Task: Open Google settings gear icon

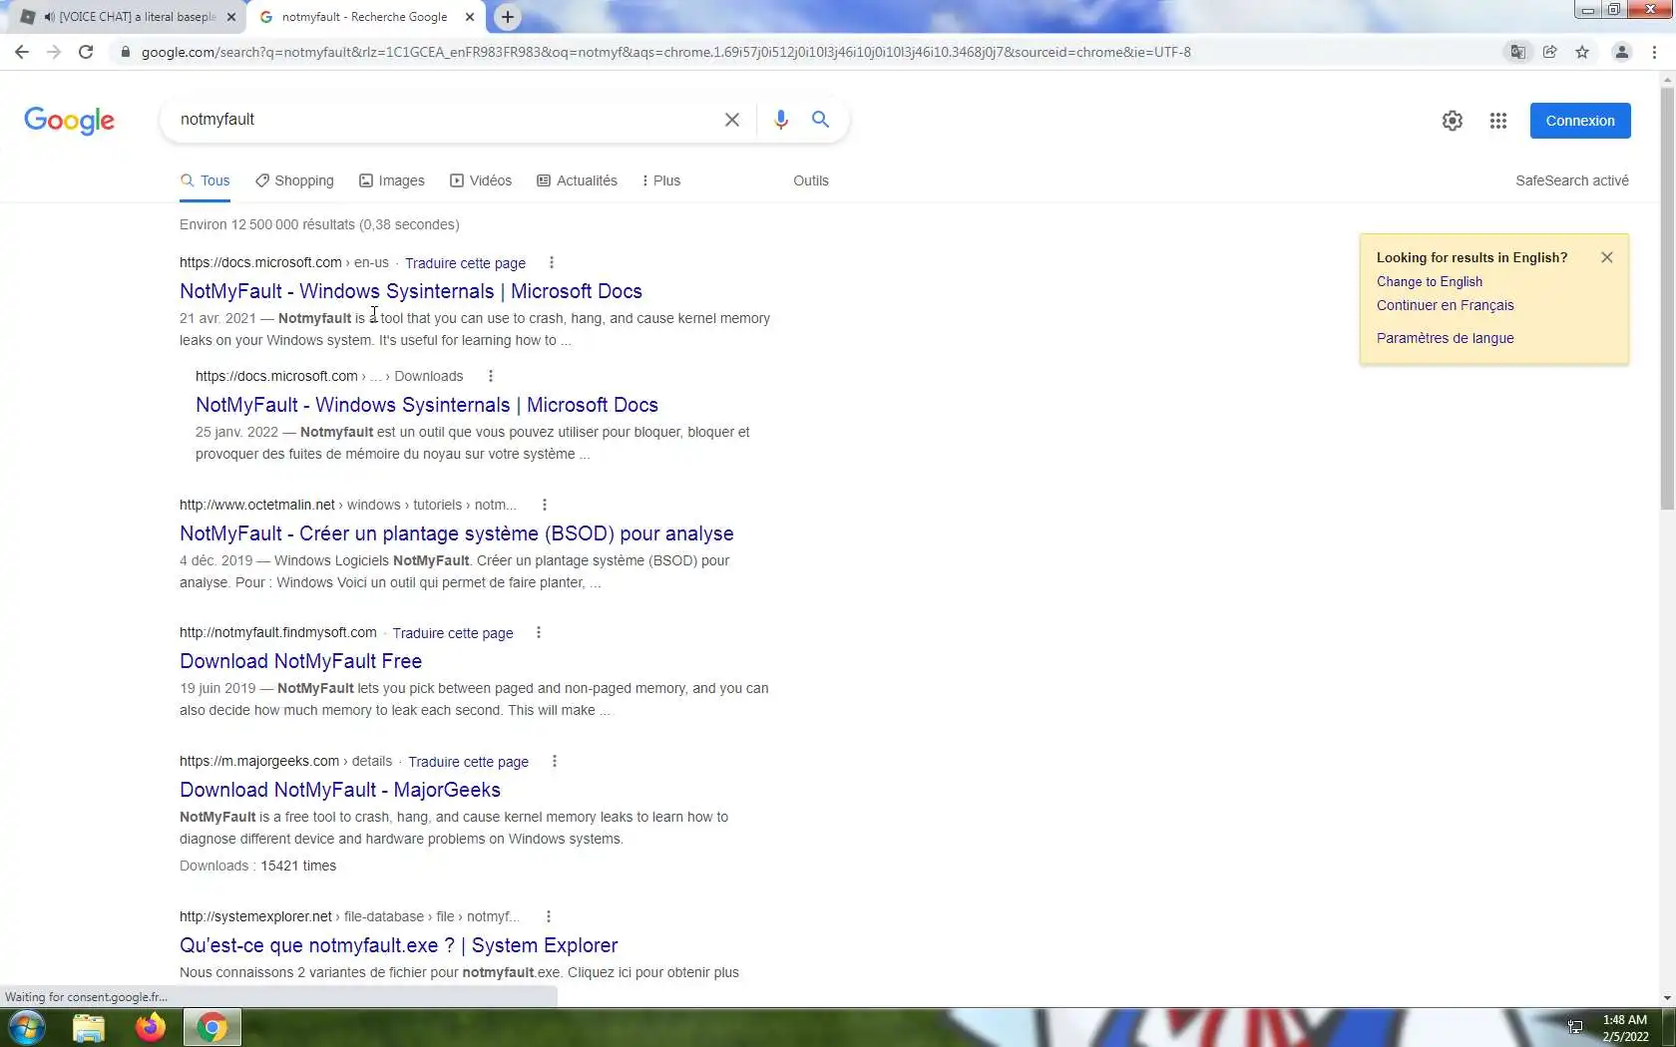Action: click(x=1453, y=121)
